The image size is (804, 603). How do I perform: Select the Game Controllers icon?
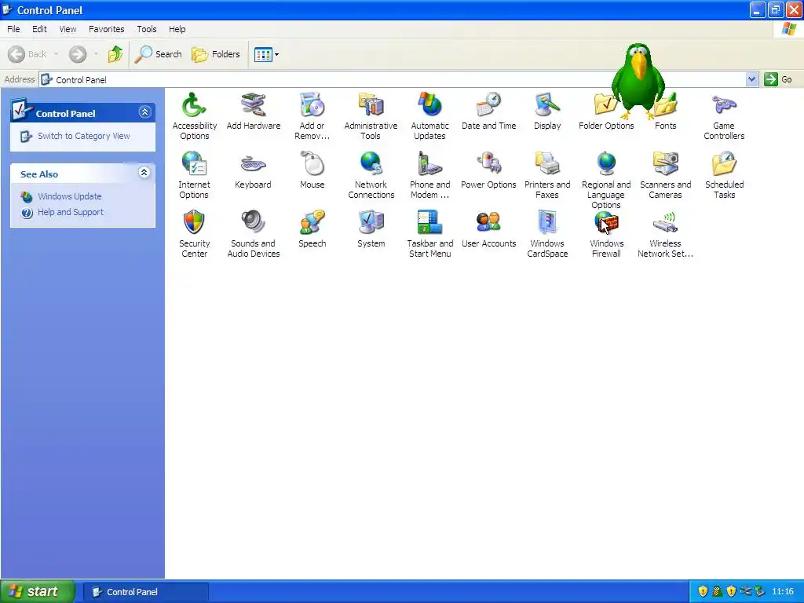(x=724, y=116)
